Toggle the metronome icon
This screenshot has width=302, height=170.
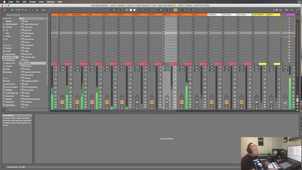(37, 10)
